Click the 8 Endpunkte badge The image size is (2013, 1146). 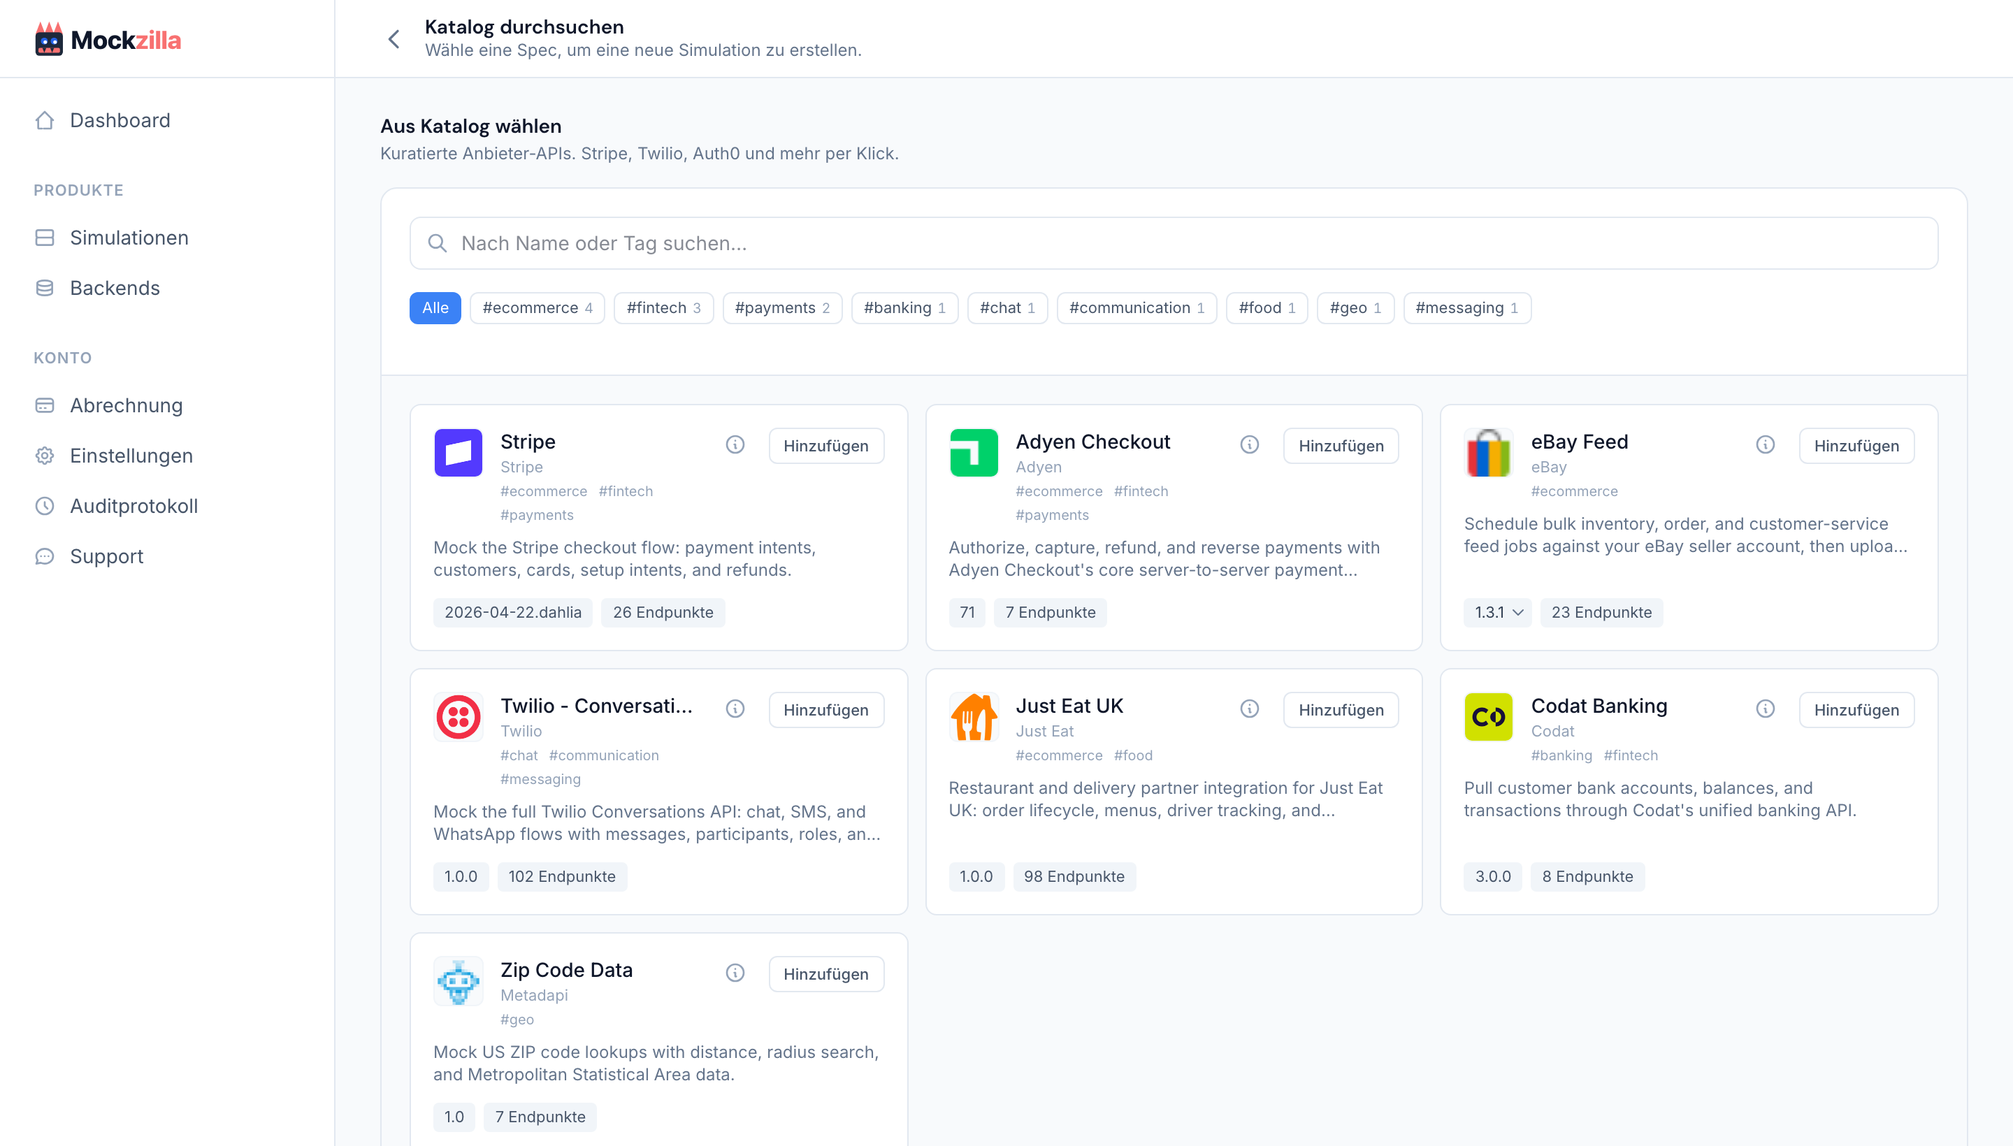1587,876
